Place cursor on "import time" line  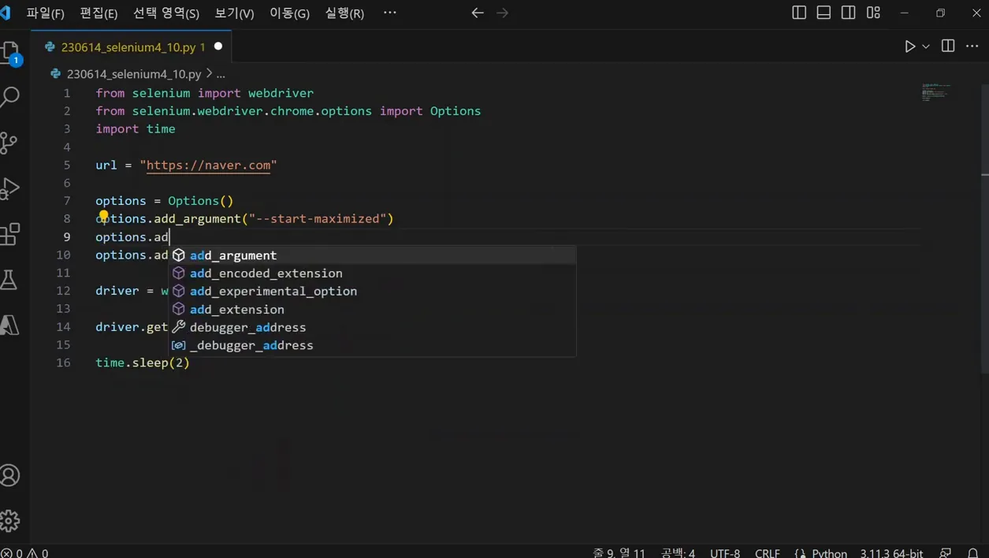[x=136, y=128]
